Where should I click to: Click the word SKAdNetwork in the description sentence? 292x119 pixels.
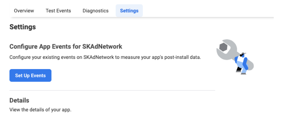pos(98,57)
